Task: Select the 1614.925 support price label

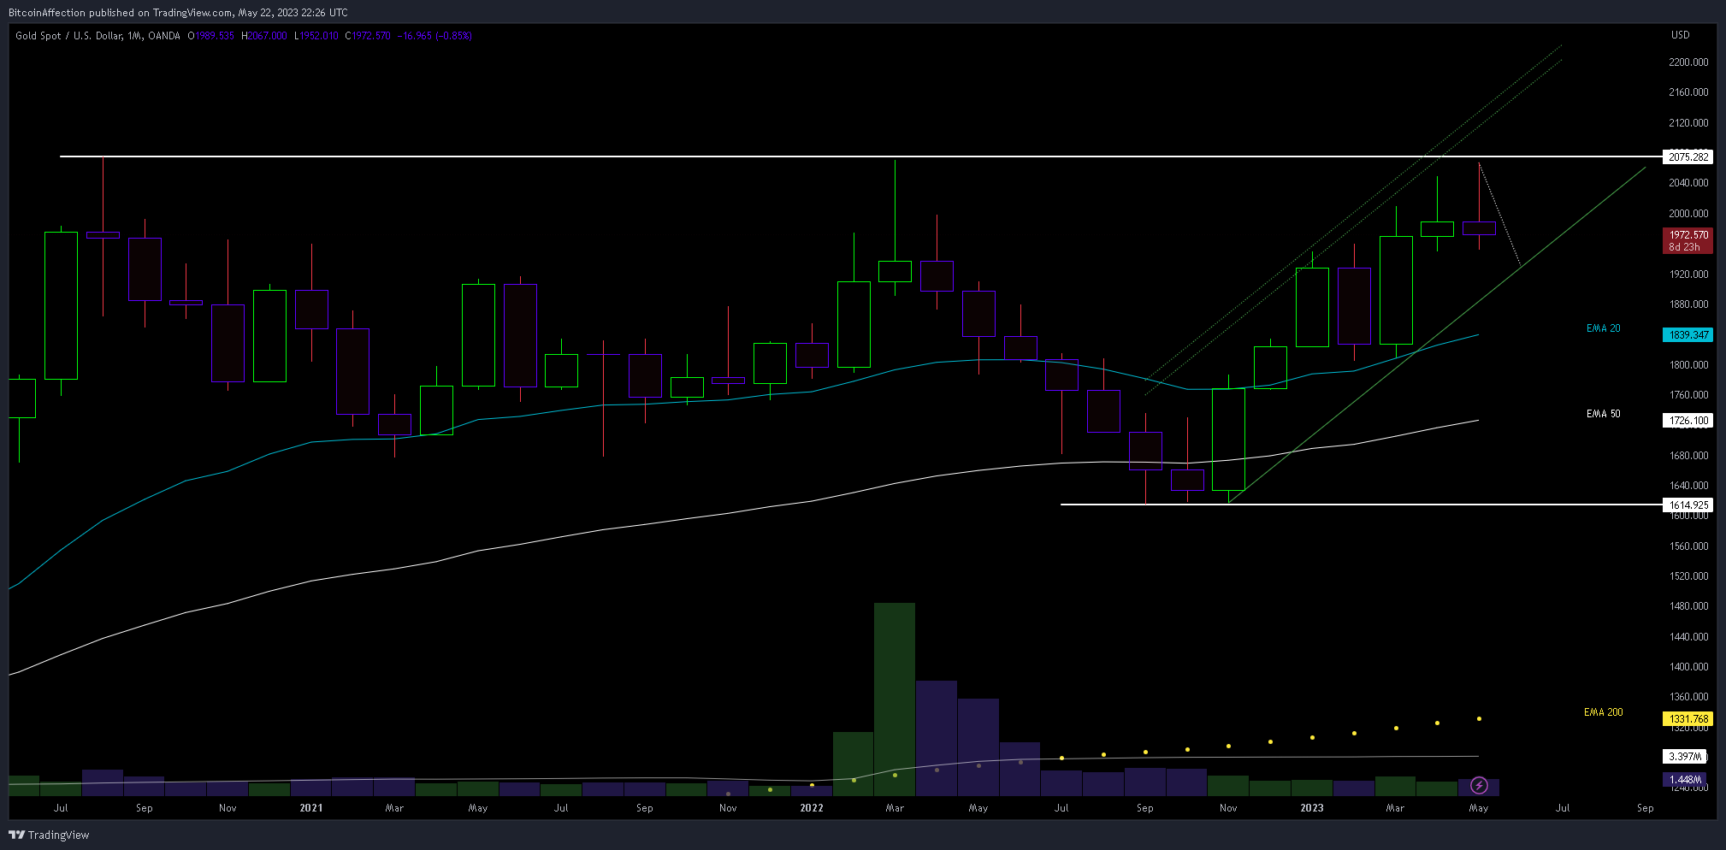Action: tap(1688, 505)
